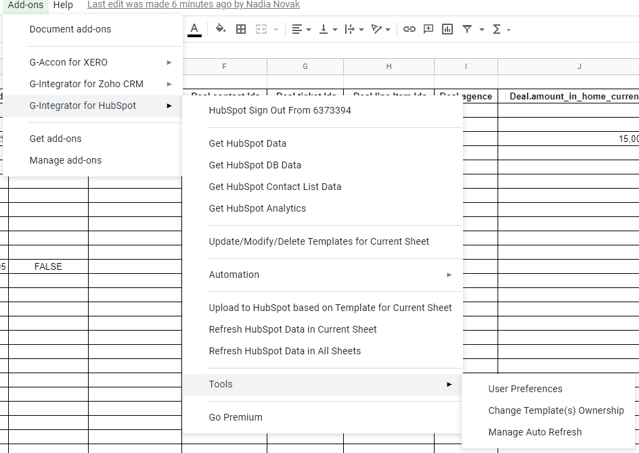639x453 pixels.
Task: Open the borders tool
Action: coord(241,29)
